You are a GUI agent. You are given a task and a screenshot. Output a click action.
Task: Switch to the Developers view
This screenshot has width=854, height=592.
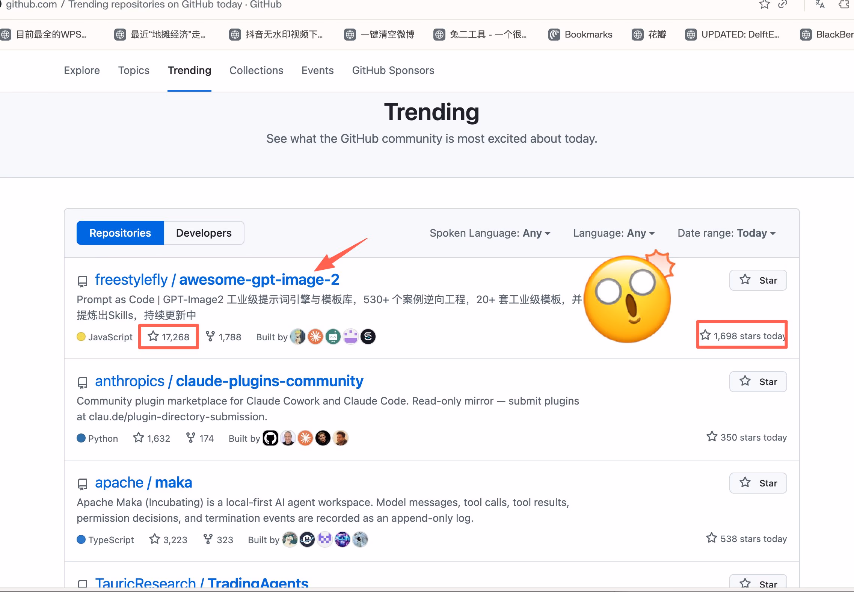coord(204,233)
